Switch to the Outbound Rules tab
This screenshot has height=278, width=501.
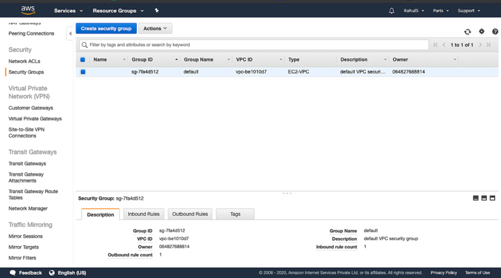pyautogui.click(x=190, y=214)
